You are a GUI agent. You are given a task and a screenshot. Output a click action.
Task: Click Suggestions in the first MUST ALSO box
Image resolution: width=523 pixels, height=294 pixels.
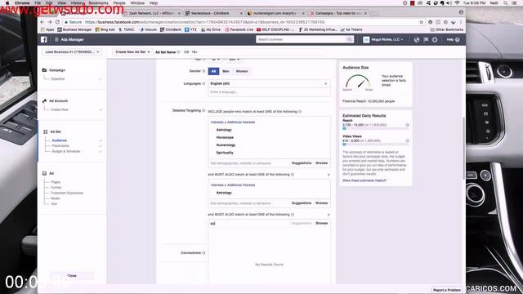[302, 203]
